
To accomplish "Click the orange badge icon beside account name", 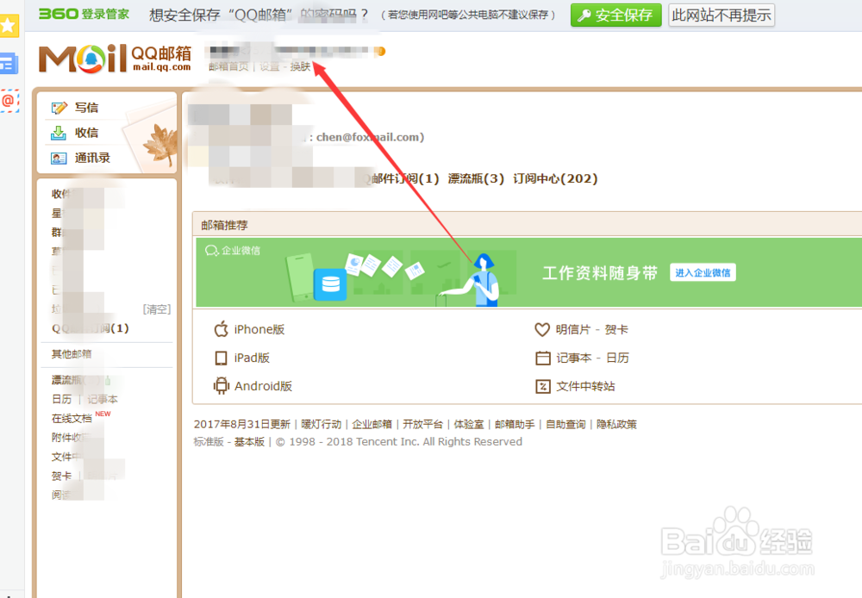I will click(x=380, y=52).
